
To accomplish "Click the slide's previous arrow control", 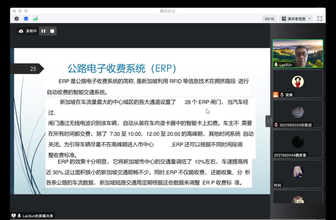I will (x=14, y=190).
